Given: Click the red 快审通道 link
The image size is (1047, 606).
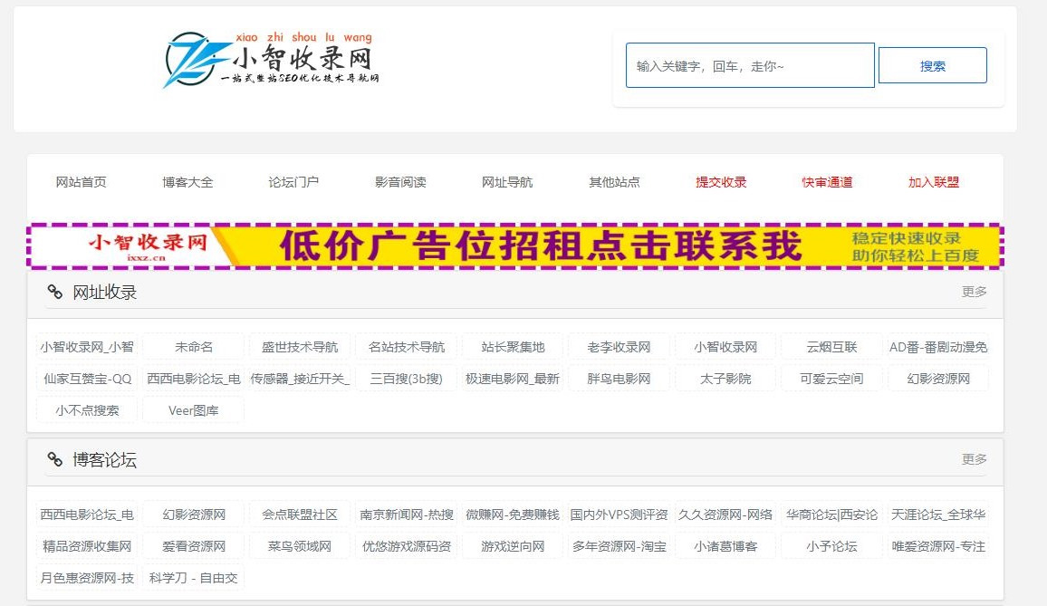Looking at the screenshot, I should click(827, 182).
